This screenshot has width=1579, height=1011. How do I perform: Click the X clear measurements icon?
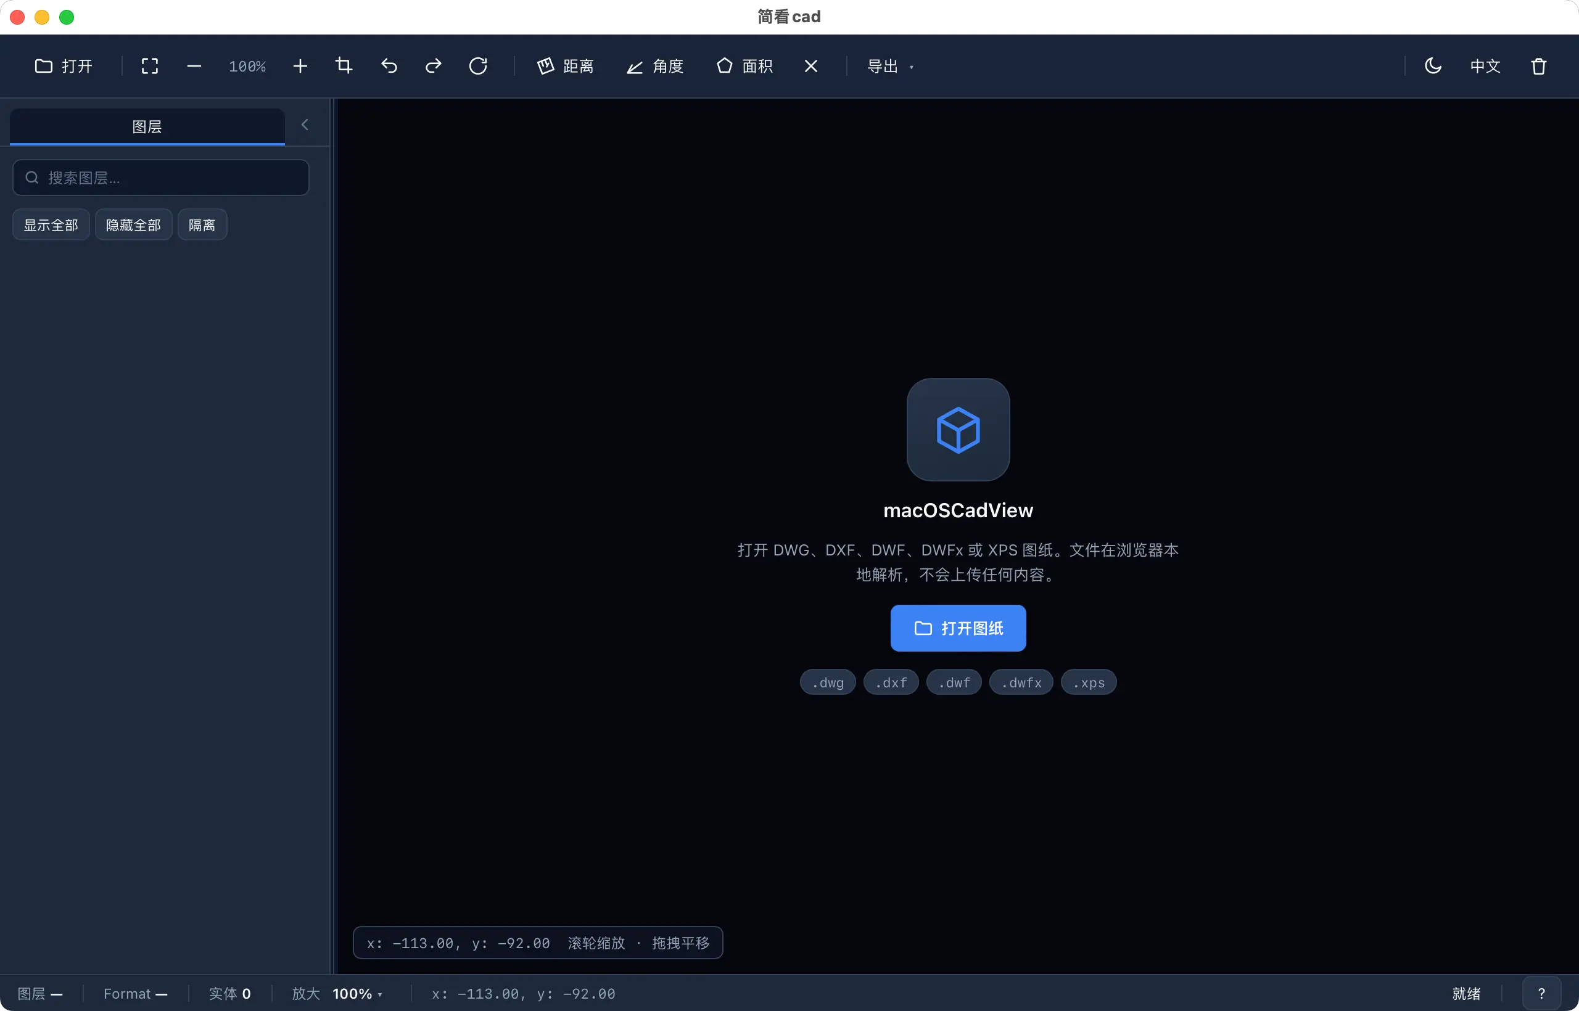click(811, 67)
